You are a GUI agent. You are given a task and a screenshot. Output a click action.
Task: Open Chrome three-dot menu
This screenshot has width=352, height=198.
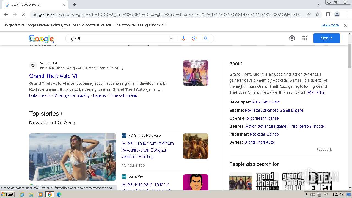point(346,14)
